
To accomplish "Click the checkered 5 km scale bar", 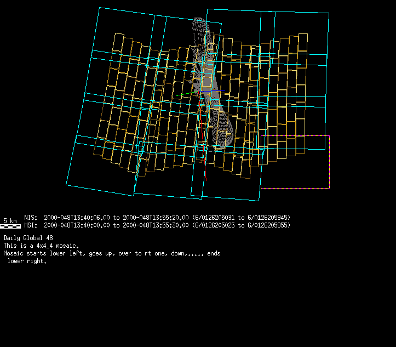I will [11, 226].
